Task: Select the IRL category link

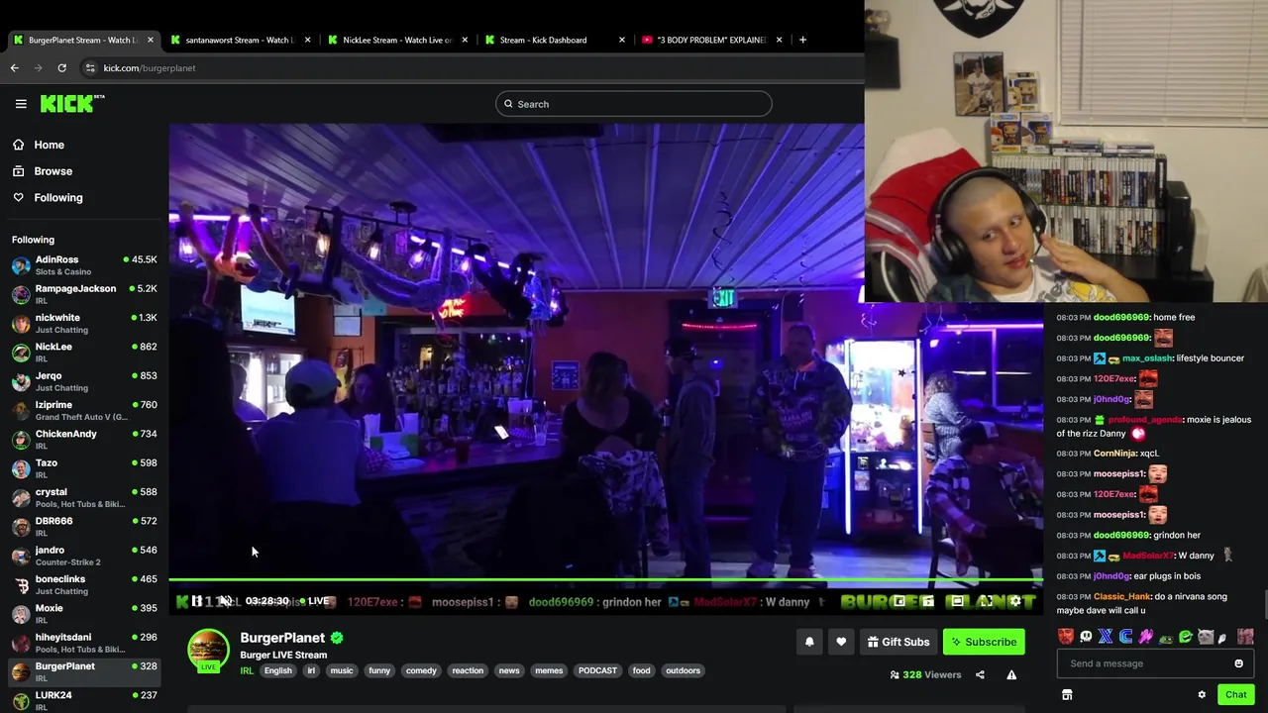Action: [x=247, y=670]
